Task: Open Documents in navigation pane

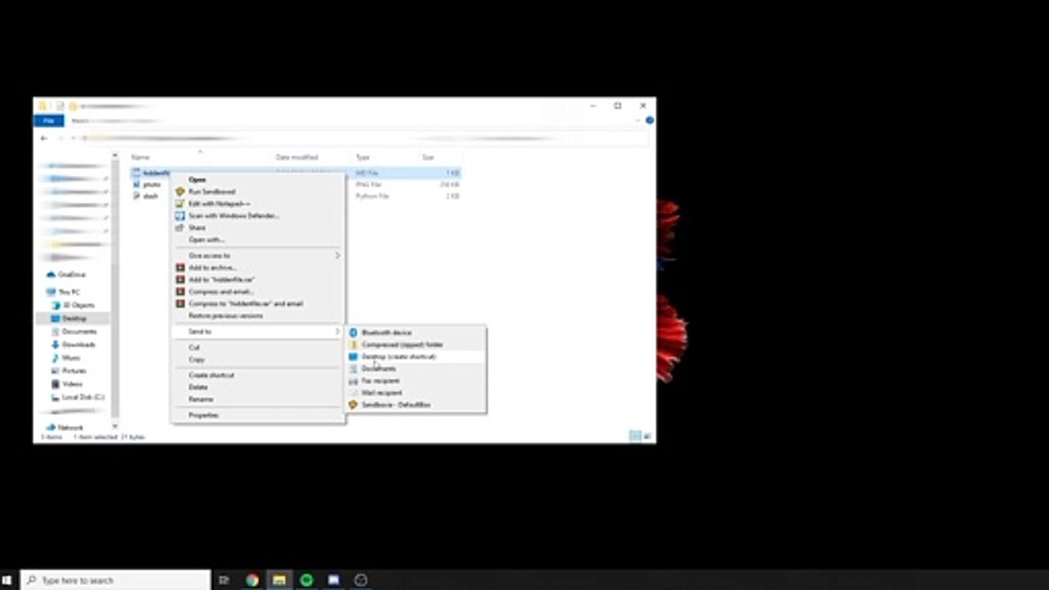Action: pos(74,332)
